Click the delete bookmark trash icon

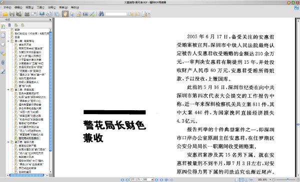(9, 25)
